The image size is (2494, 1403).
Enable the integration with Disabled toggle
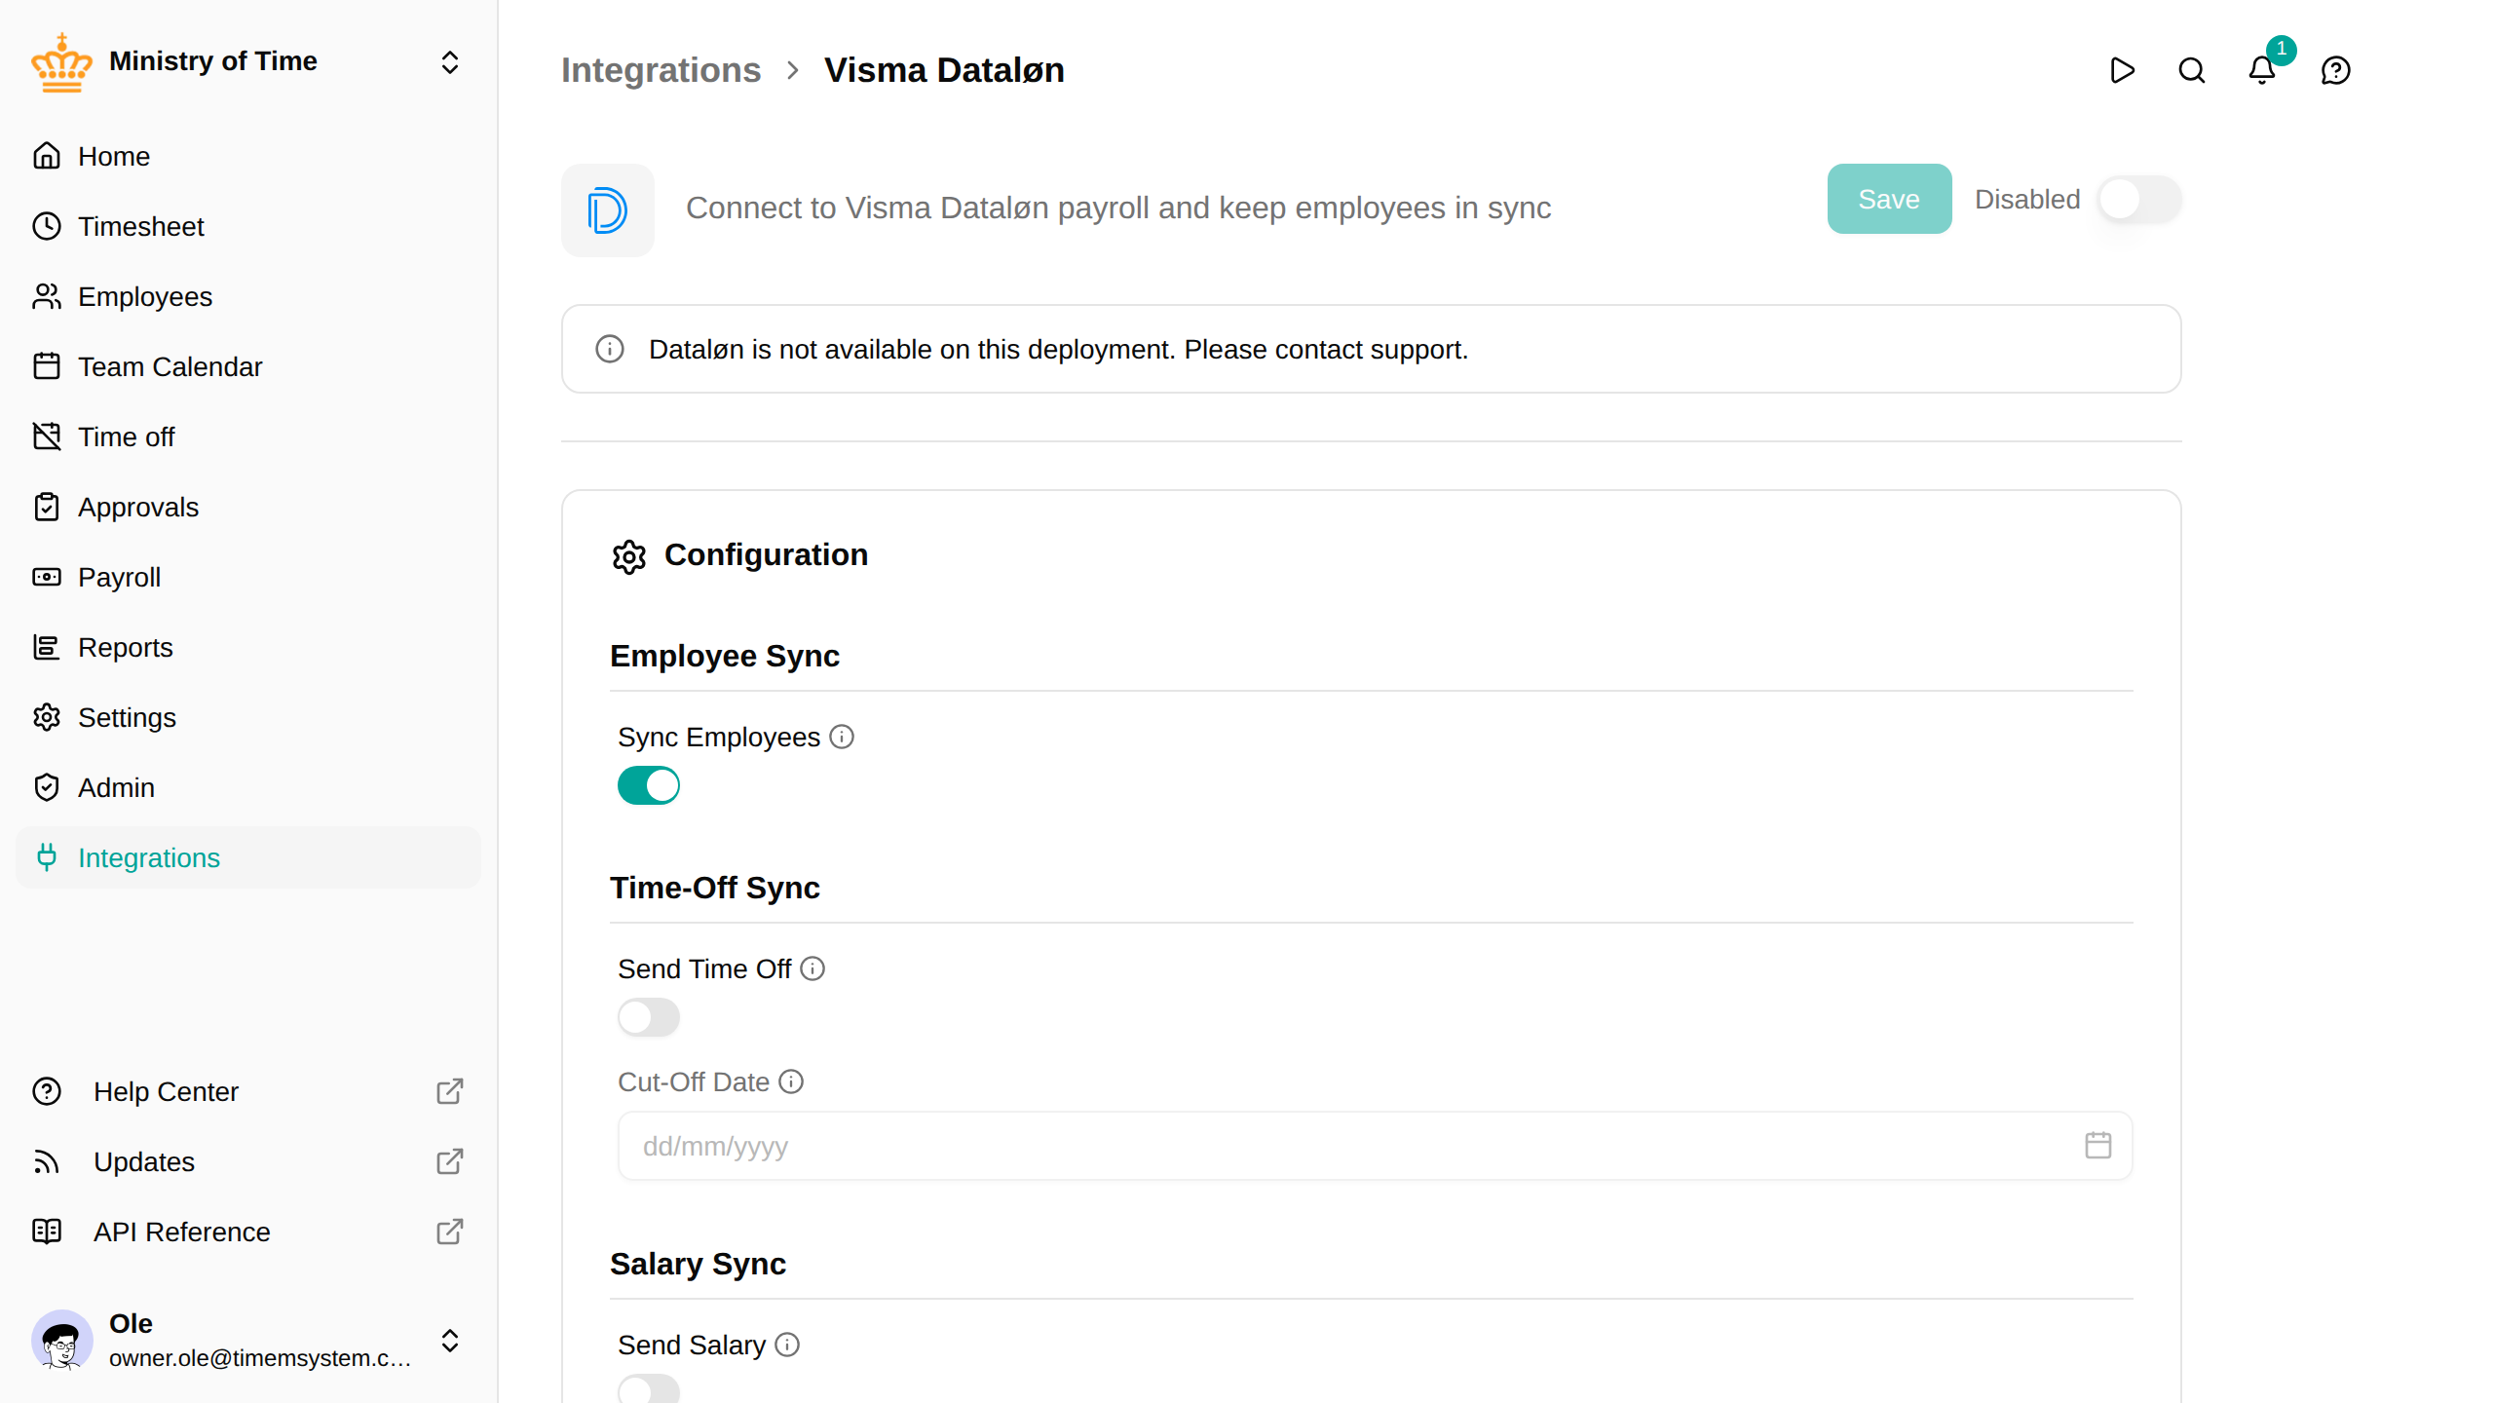pos(2139,200)
